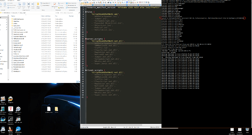Viewport: 252px width, 135px height.
Task: Click the Rename icon in Explorer ribbon
Action: pos(33,4)
